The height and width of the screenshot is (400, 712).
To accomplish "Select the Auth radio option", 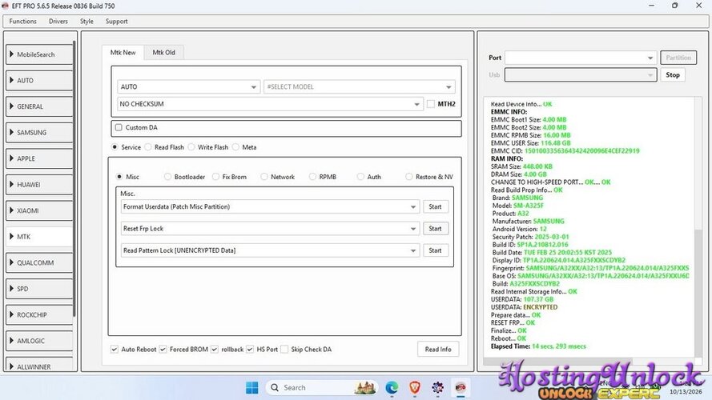I will (360, 177).
